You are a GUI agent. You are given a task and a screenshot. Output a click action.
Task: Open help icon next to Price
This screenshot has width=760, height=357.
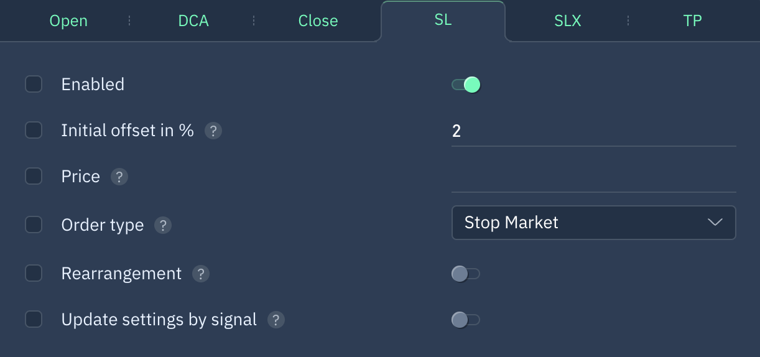119,177
